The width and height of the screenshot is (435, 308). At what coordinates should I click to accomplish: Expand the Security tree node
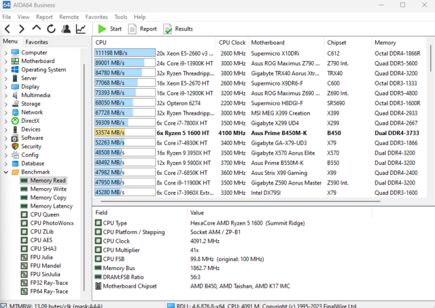coord(6,147)
